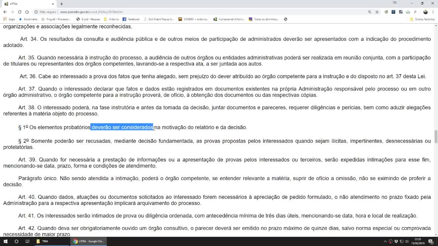Open Cortana search circle in taskbar

[x=16, y=241]
